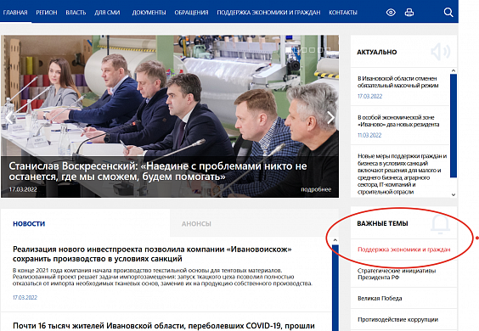Open the Обращения menu item

pos(191,13)
